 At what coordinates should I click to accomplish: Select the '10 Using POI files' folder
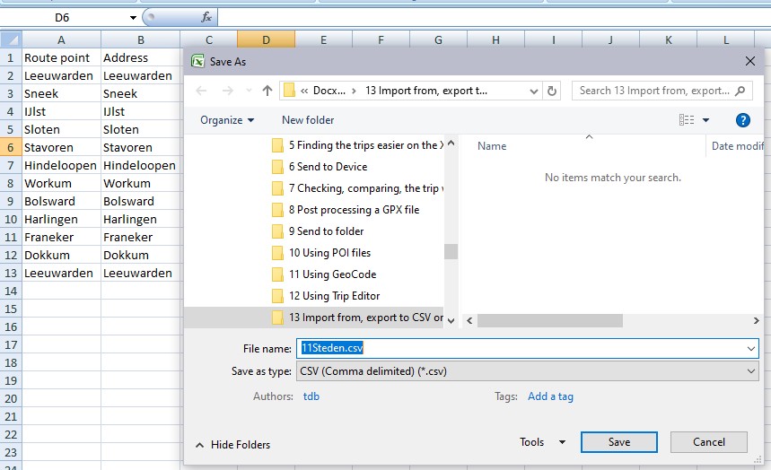tap(329, 253)
